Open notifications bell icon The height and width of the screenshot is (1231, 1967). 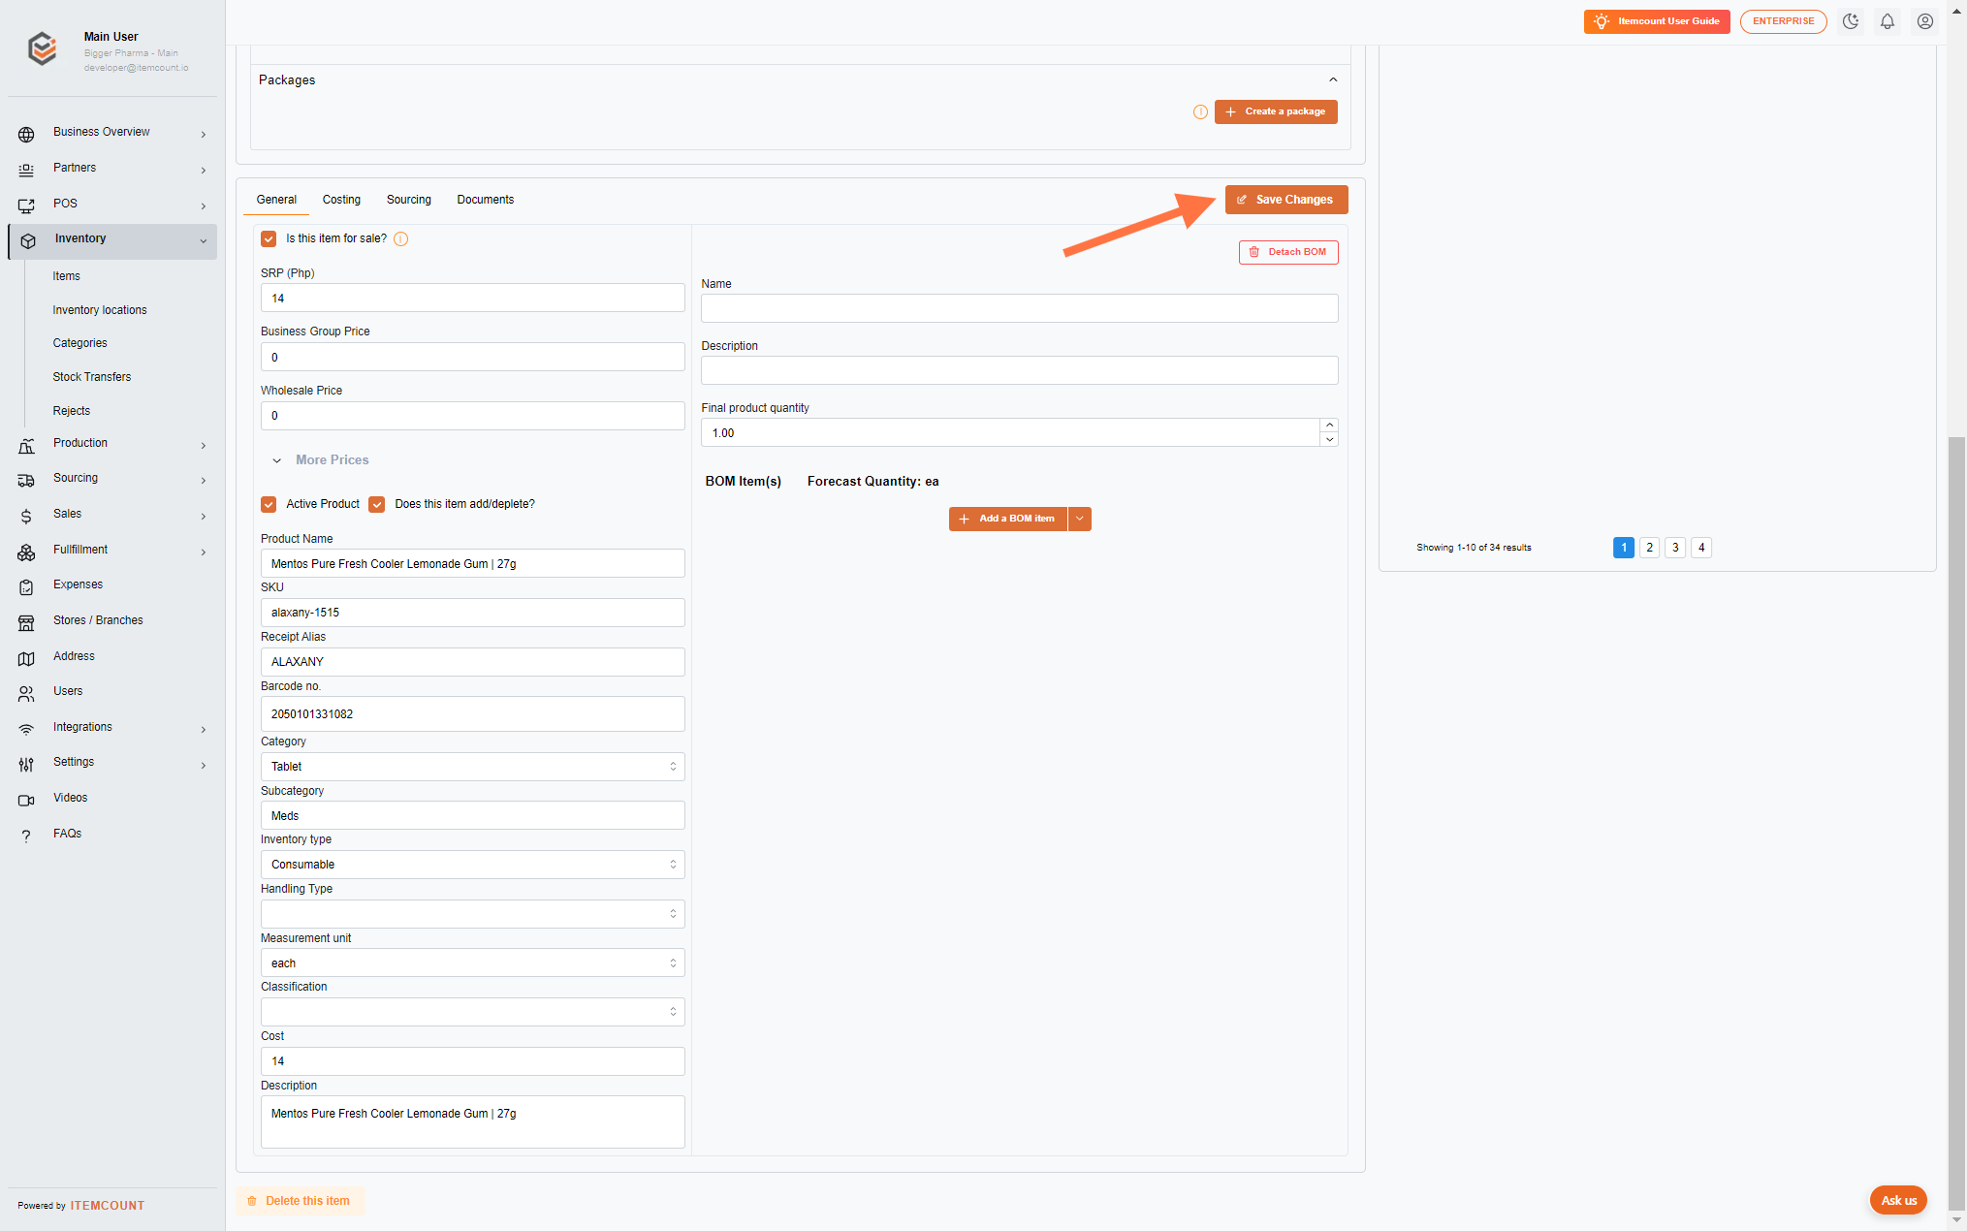[x=1888, y=21]
